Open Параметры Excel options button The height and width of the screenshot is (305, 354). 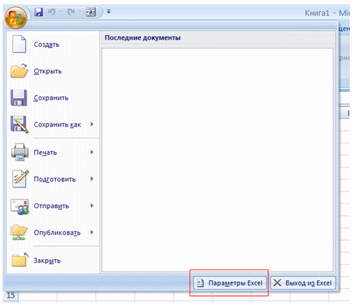230,283
